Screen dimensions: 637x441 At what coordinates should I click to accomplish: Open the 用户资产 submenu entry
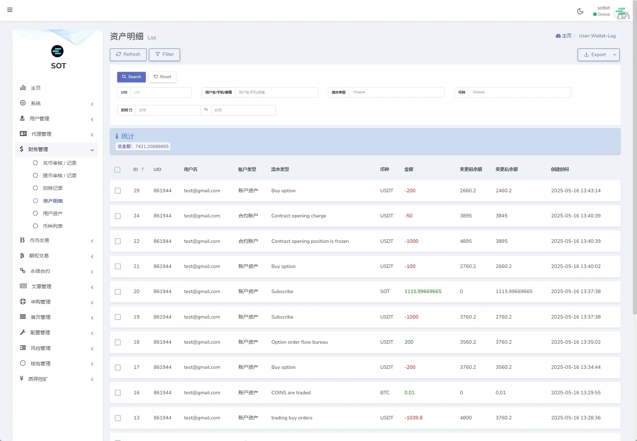[53, 213]
